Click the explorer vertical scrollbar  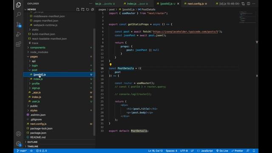(x=94, y=82)
